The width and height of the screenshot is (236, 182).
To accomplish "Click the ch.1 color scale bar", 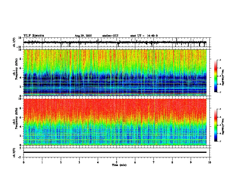I will click(x=216, y=76).
